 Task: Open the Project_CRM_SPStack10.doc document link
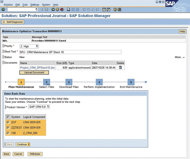pos(37,68)
